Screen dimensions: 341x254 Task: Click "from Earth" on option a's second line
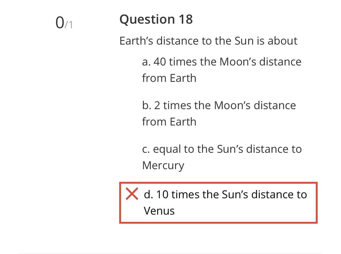[169, 78]
